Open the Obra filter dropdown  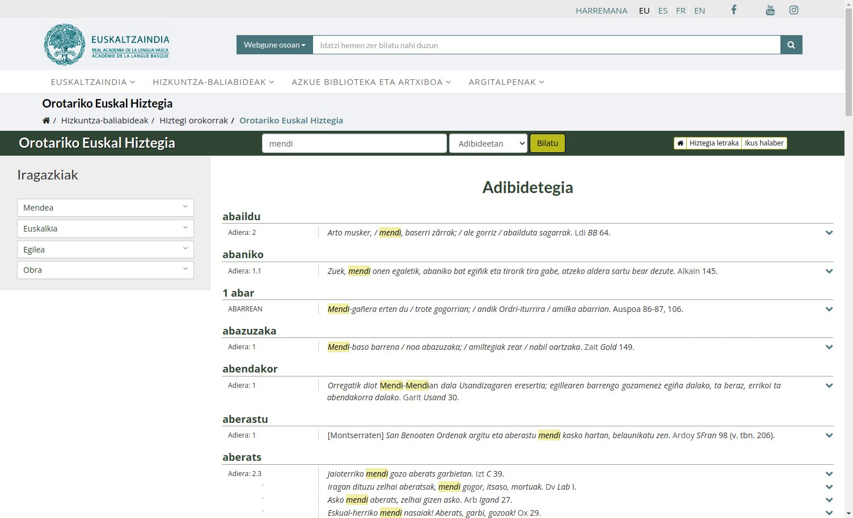[105, 270]
